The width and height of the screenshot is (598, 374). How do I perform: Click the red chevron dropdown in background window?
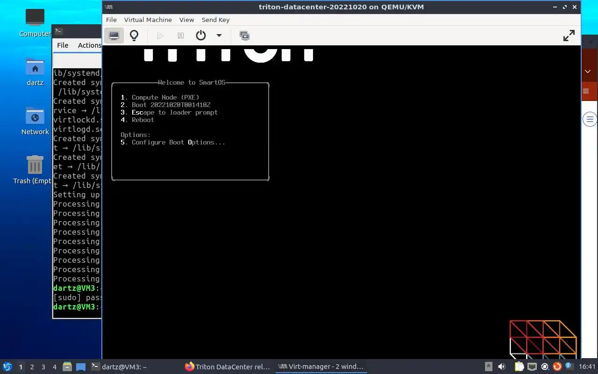pos(588,72)
